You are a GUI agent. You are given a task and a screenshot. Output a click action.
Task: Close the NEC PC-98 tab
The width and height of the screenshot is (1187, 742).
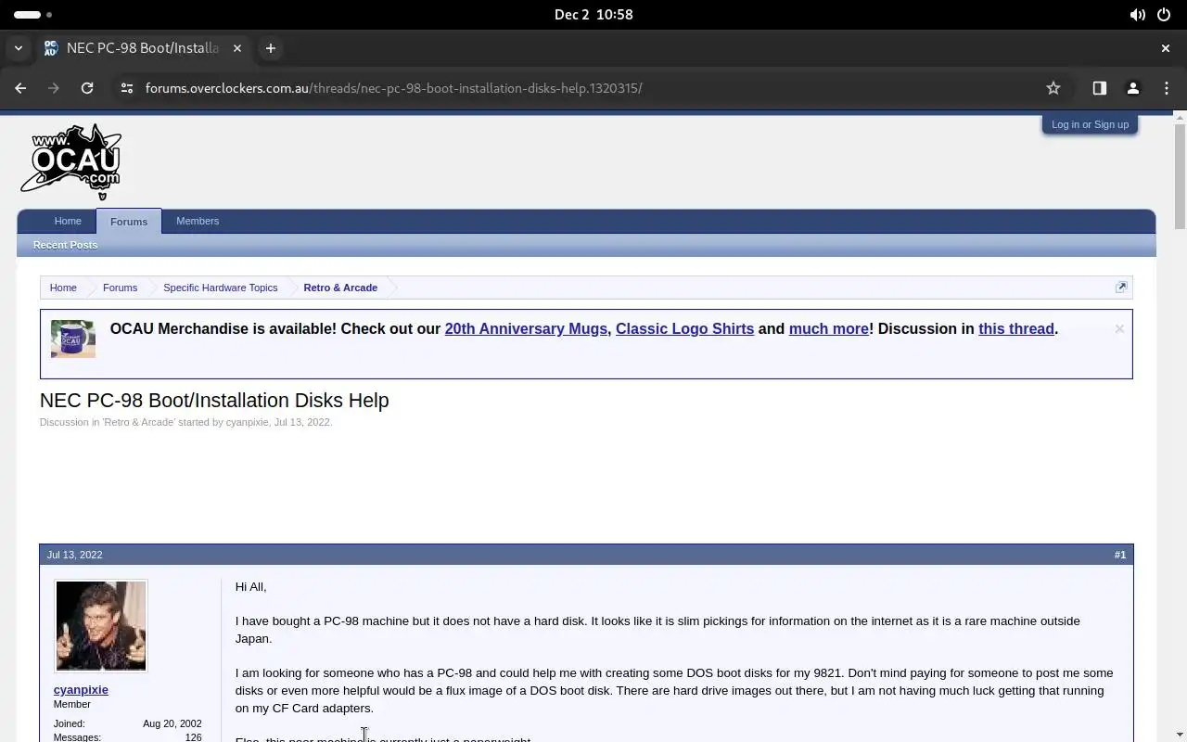click(x=237, y=48)
